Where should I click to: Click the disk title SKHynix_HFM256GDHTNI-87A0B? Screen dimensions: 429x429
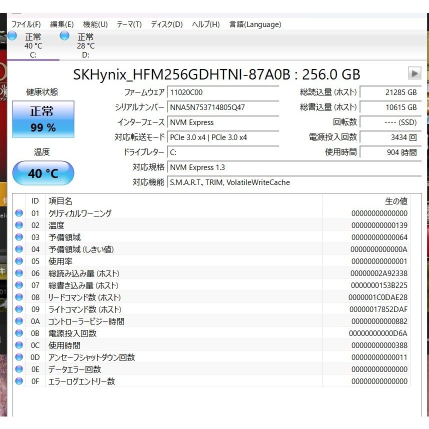point(181,74)
